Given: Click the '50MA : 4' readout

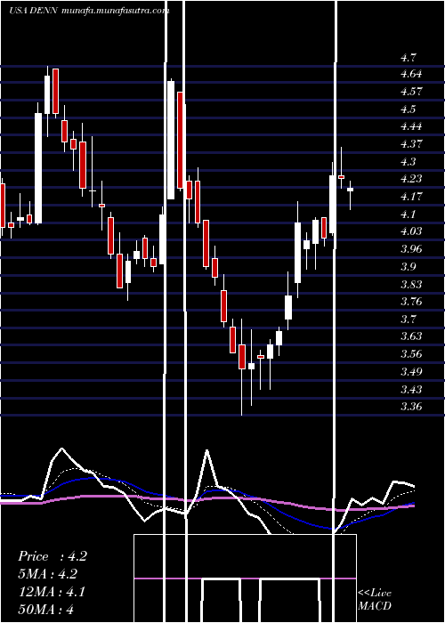Looking at the screenshot, I should [x=45, y=609].
